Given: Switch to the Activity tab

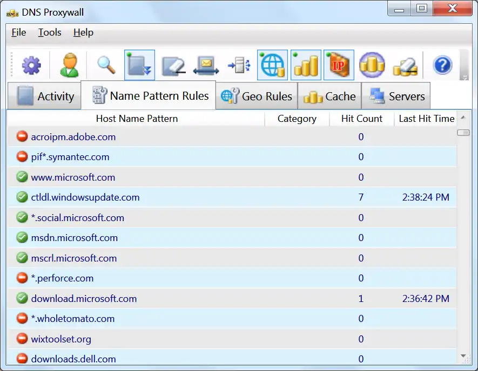Looking at the screenshot, I should [x=44, y=96].
